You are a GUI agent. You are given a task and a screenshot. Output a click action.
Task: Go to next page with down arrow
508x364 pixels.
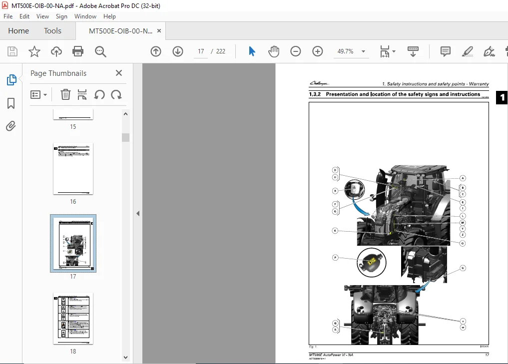click(x=178, y=51)
